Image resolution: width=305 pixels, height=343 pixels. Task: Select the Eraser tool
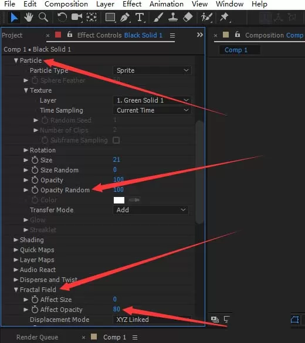tap(188, 17)
